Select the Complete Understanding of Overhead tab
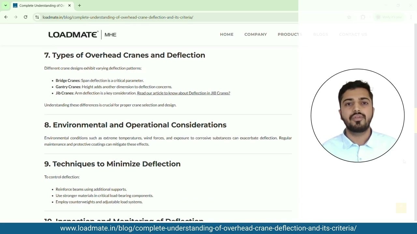Screen dimensions: 417x234 click(x=42, y=6)
